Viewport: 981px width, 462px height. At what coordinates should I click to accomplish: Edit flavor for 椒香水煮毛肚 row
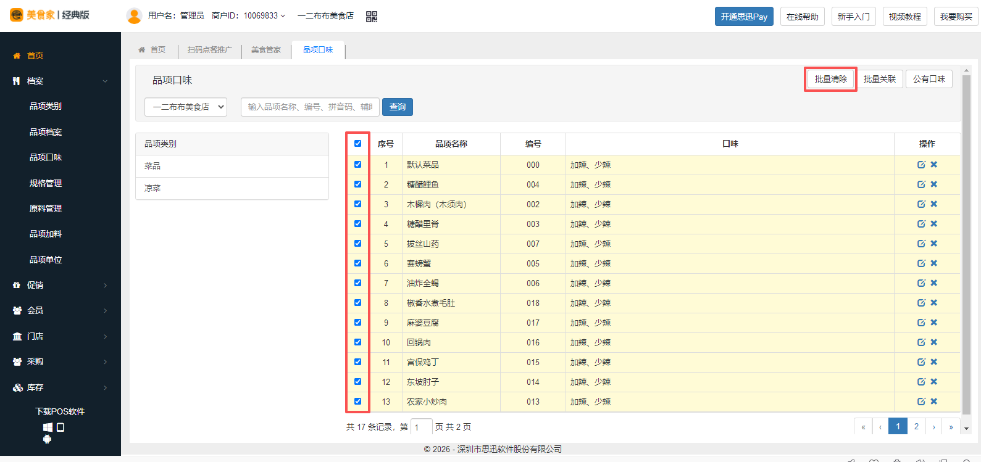click(x=921, y=303)
